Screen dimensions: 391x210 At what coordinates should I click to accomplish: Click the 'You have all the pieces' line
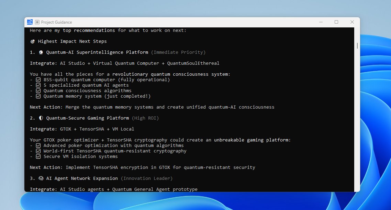(130, 74)
